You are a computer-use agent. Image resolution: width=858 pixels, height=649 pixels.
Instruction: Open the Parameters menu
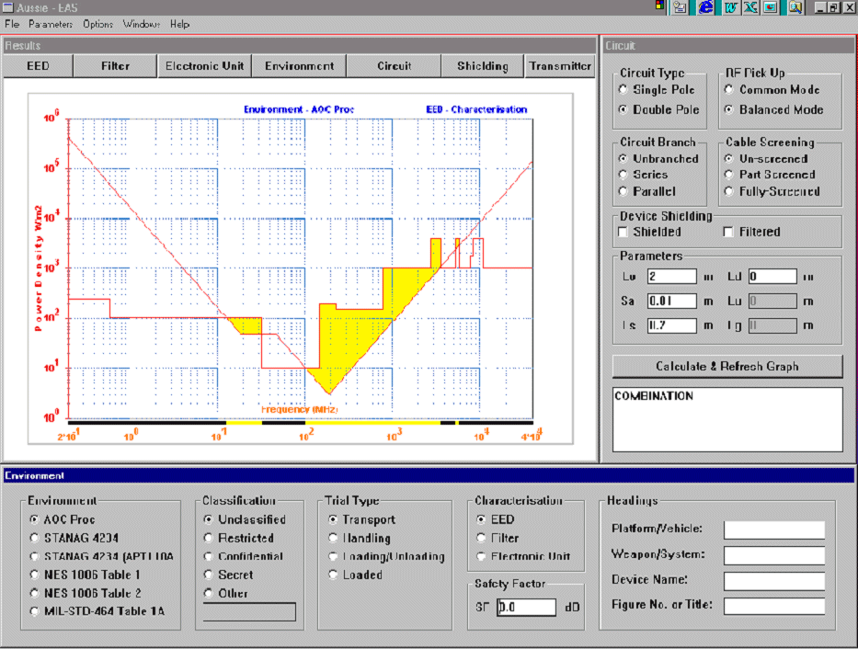click(x=51, y=24)
